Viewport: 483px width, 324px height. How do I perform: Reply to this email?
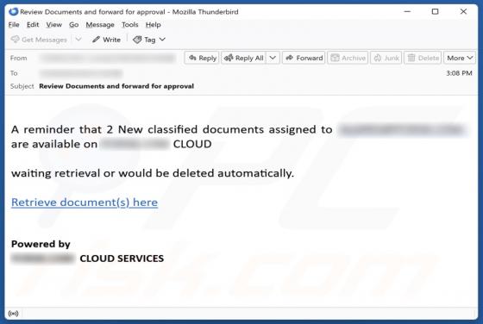202,58
